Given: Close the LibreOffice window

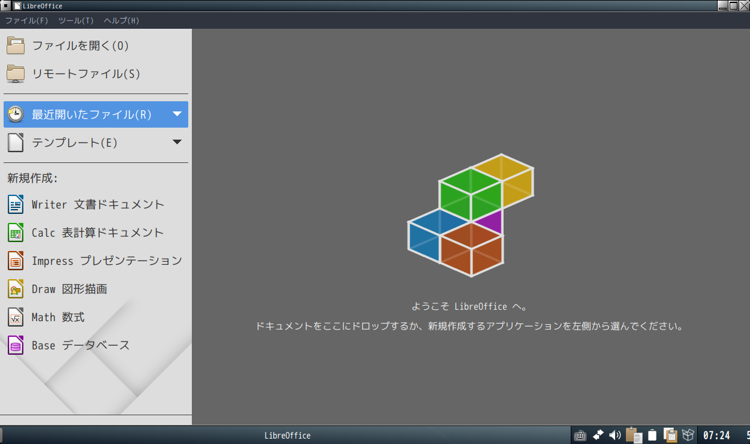Looking at the screenshot, I should coord(744,5).
